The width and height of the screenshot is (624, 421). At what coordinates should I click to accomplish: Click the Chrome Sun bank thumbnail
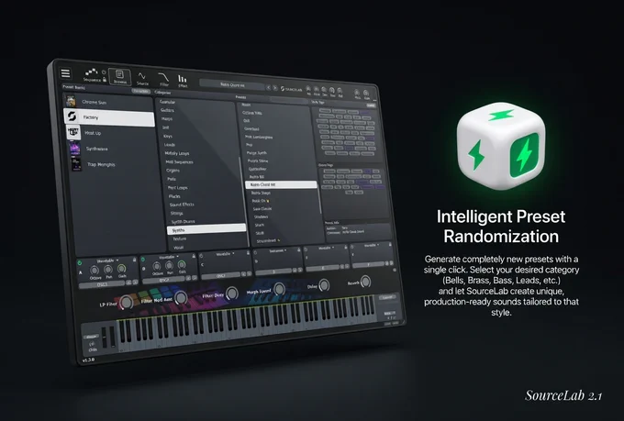[x=71, y=101]
